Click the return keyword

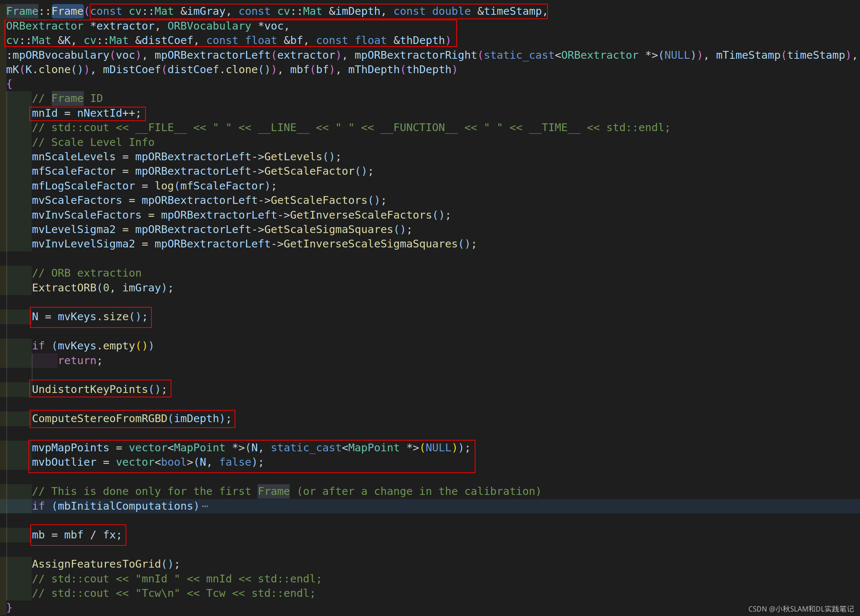click(77, 360)
